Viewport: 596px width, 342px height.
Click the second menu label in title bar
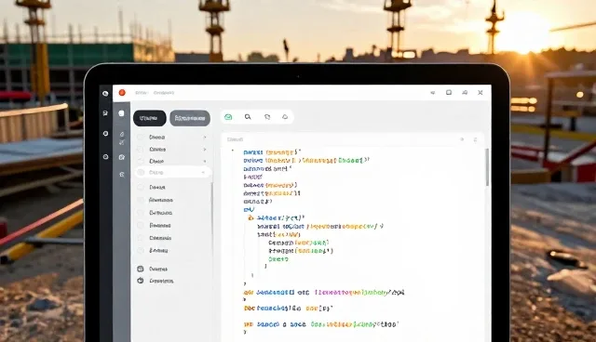click(x=164, y=93)
